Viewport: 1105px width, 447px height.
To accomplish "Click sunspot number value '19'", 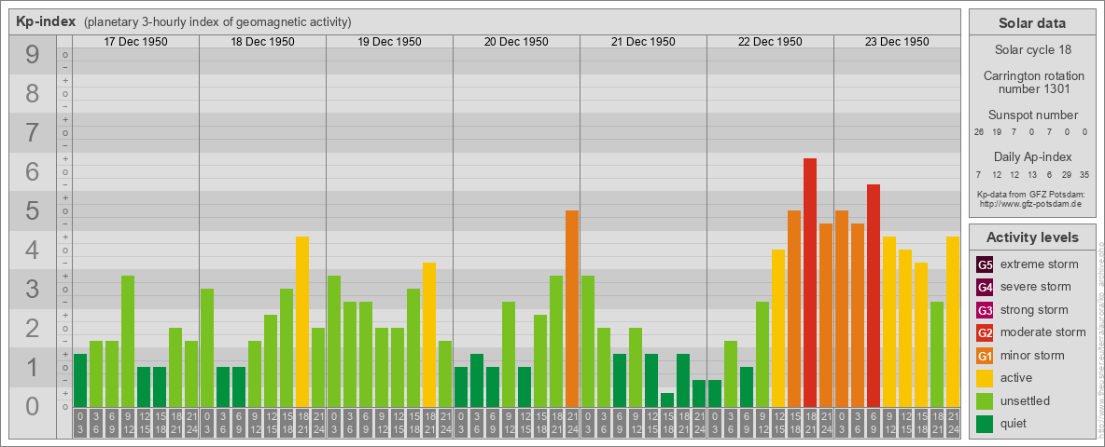I will [x=997, y=132].
